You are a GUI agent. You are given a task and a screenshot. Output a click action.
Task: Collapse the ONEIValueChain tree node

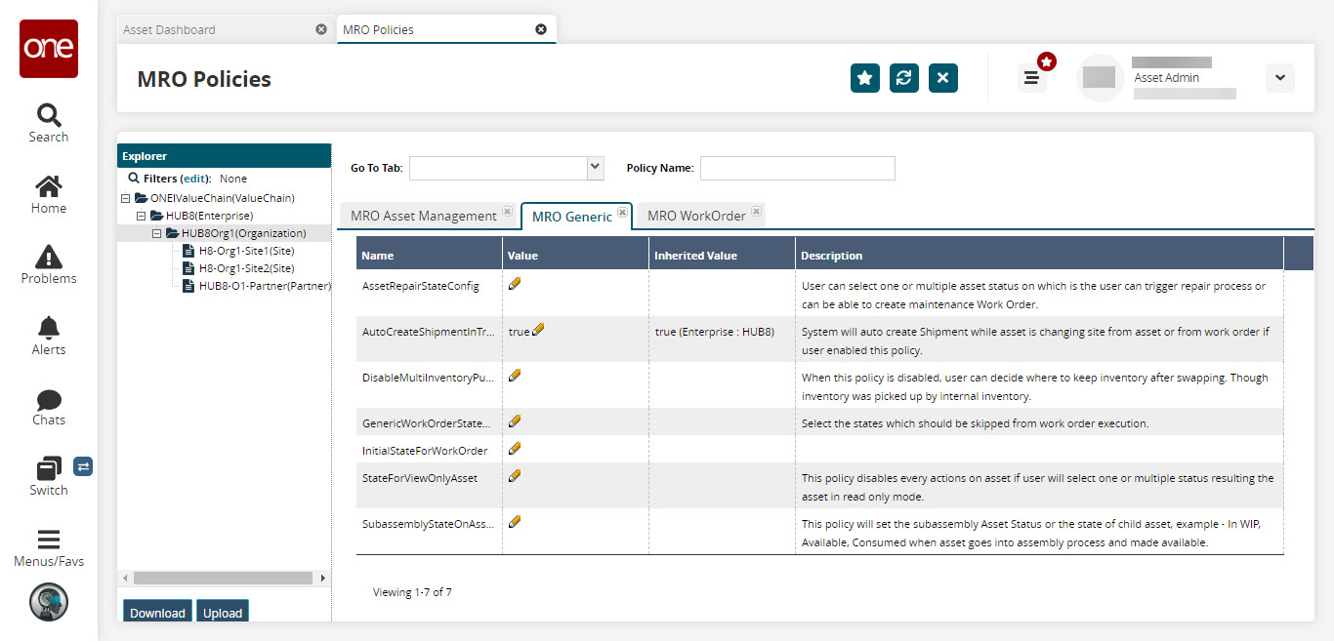125,198
